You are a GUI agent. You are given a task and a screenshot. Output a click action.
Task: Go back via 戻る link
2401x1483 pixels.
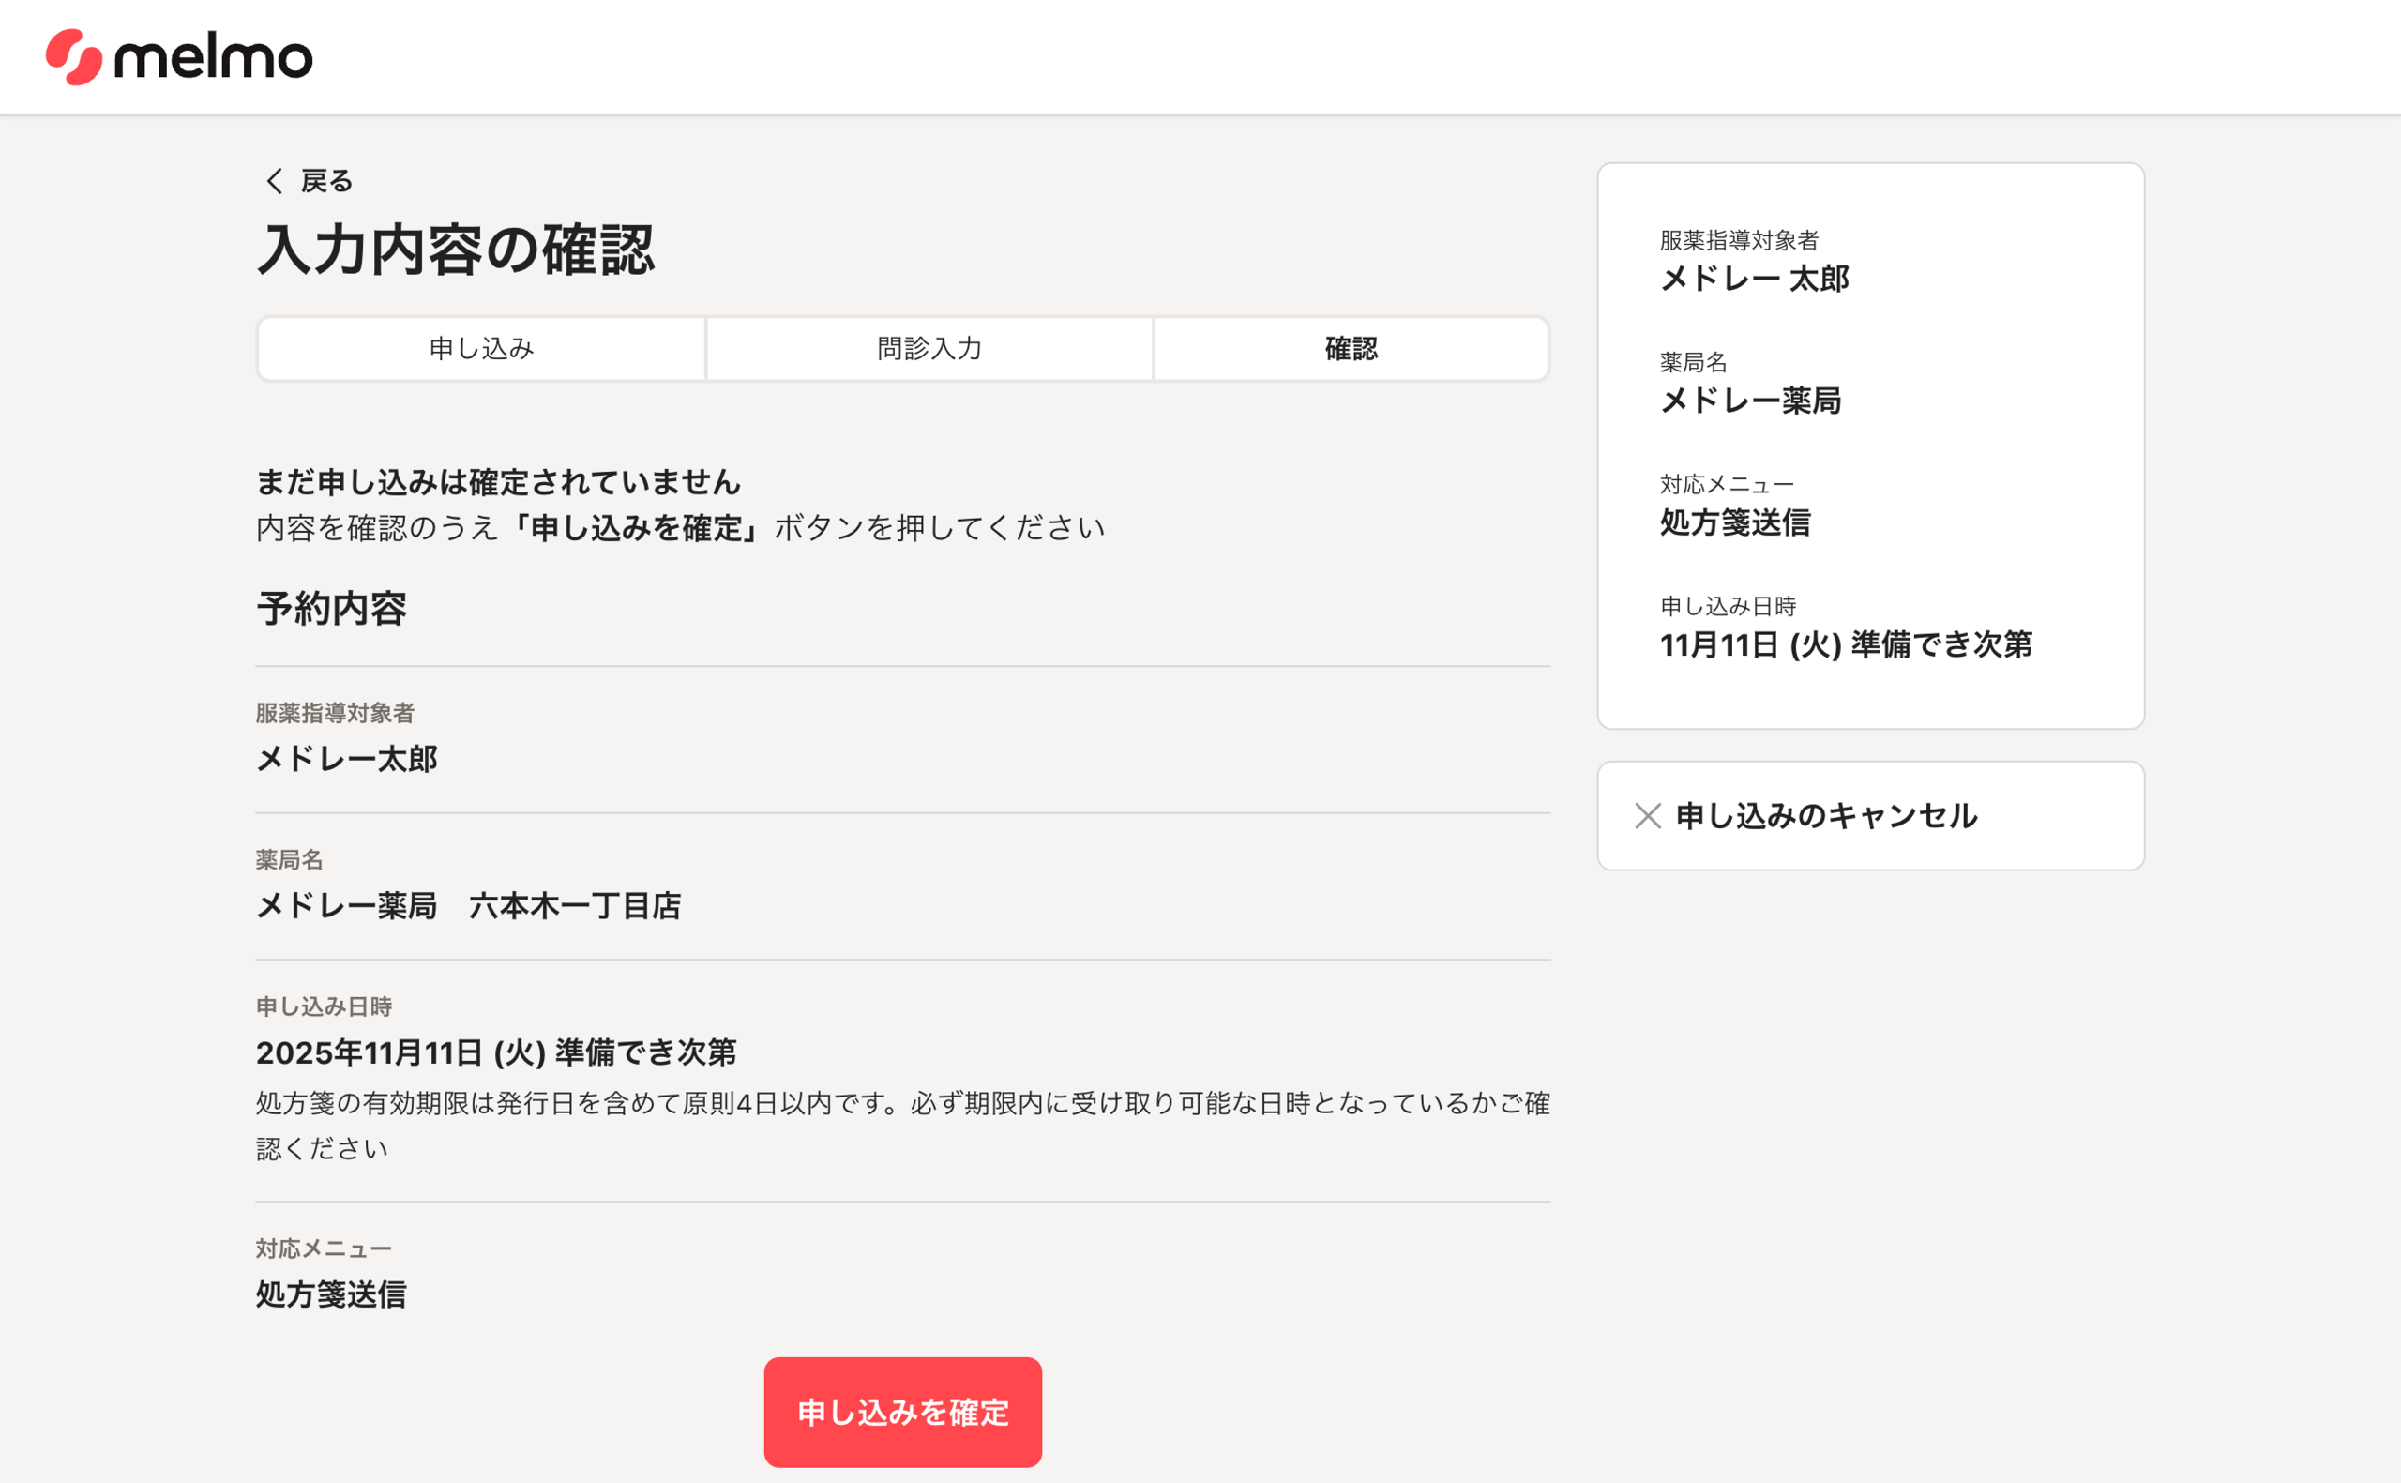pyautogui.click(x=326, y=181)
